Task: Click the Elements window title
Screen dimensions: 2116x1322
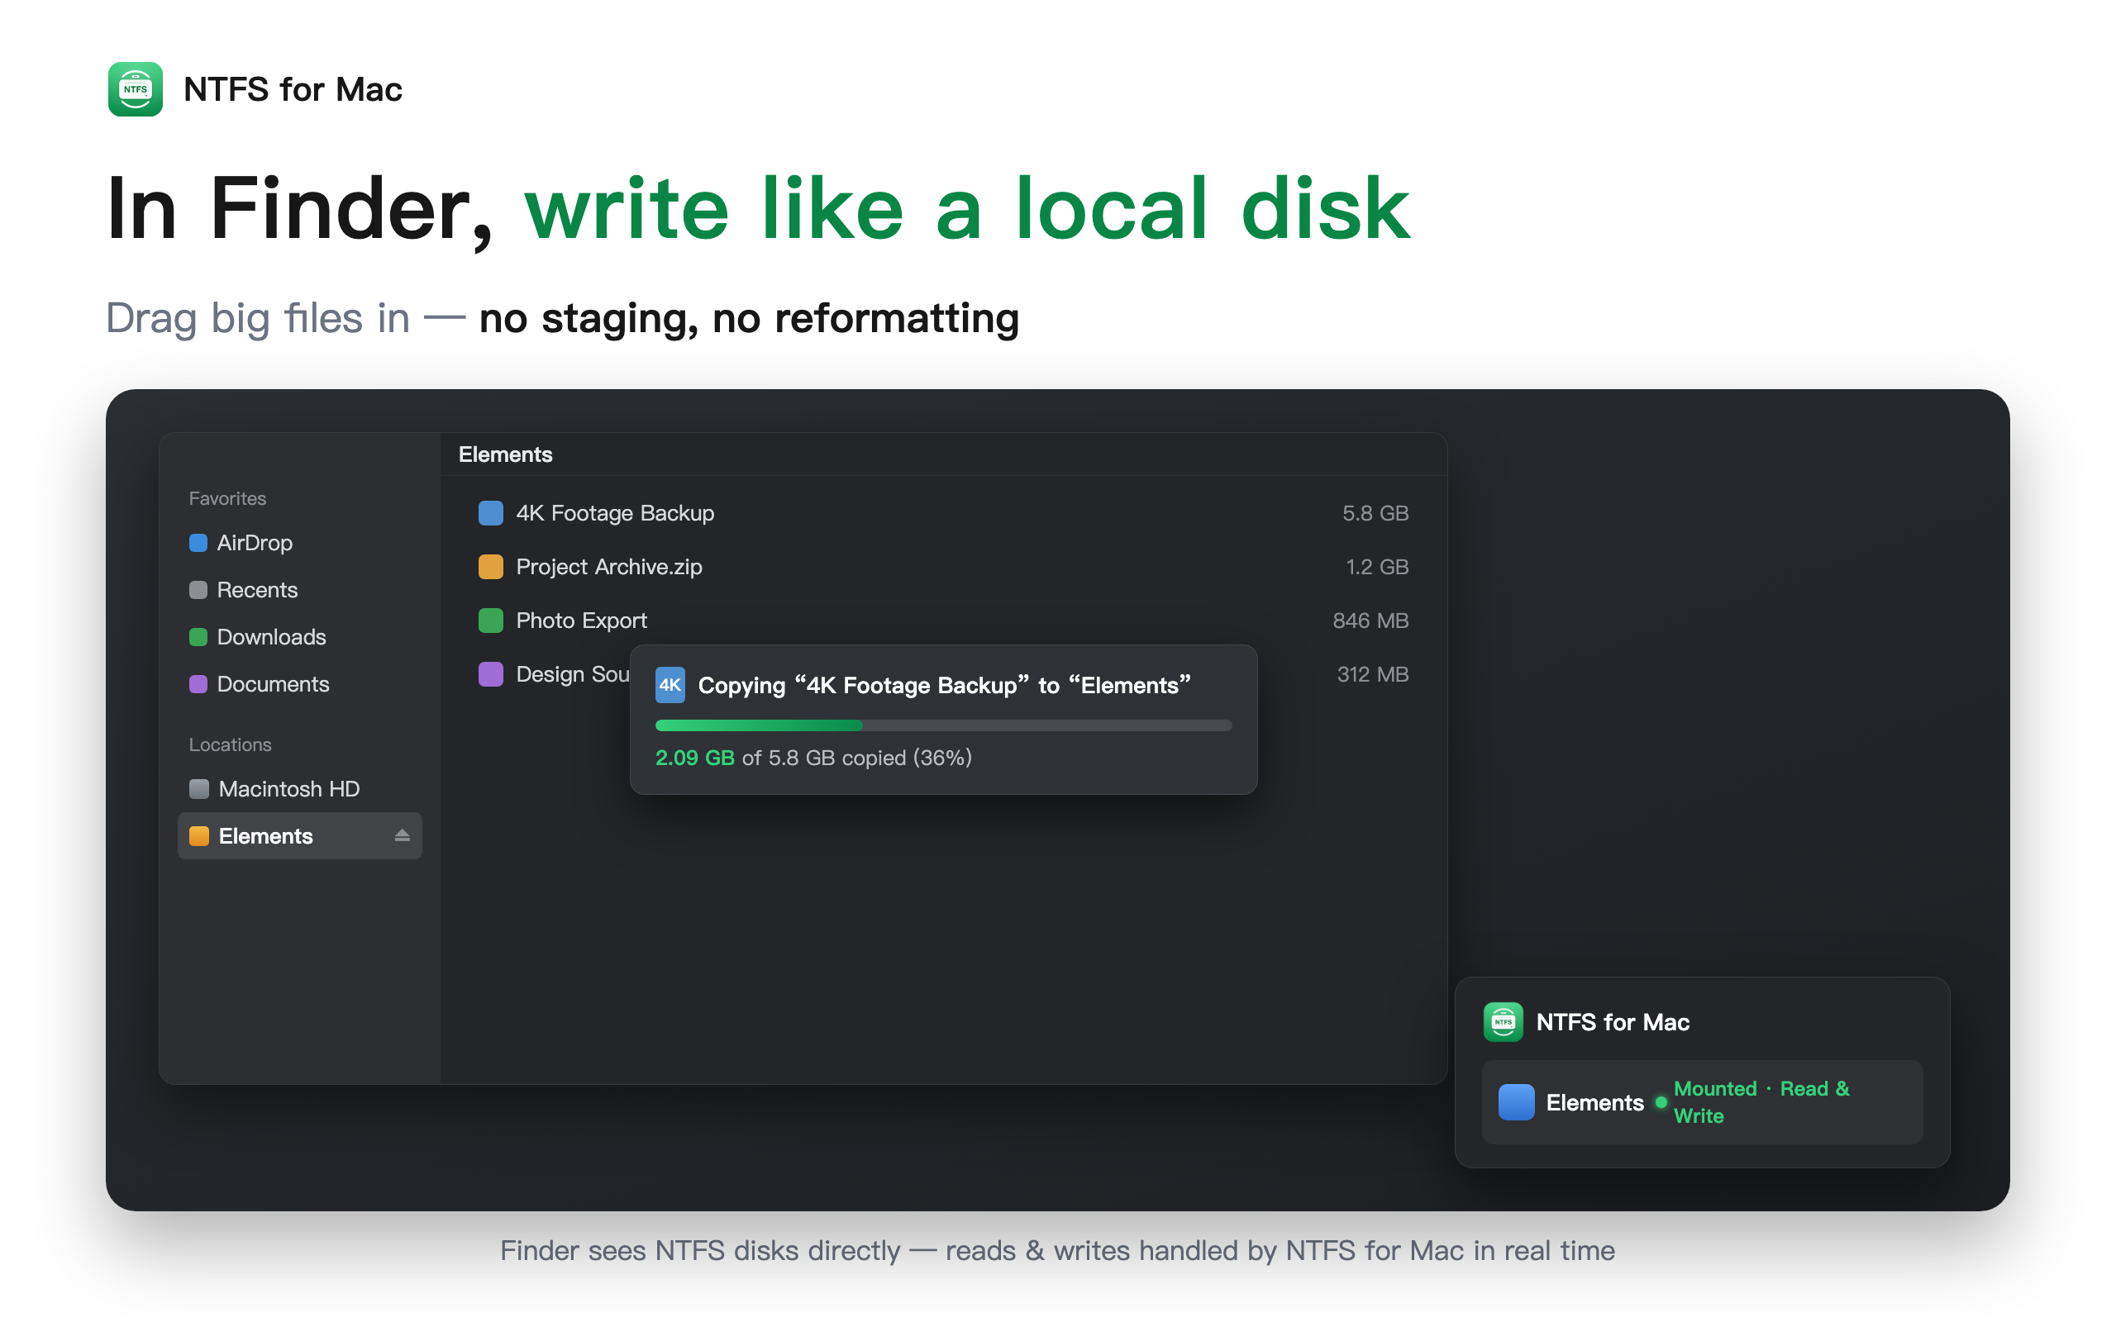Action: pyautogui.click(x=505, y=454)
